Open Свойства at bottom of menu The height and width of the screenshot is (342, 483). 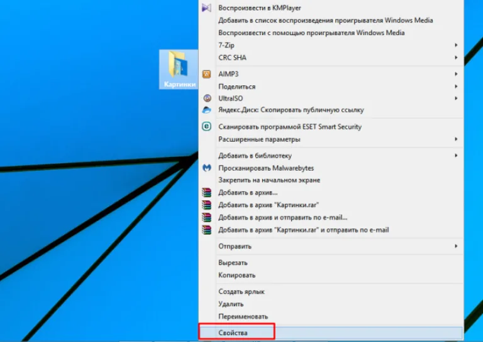[x=331, y=333]
